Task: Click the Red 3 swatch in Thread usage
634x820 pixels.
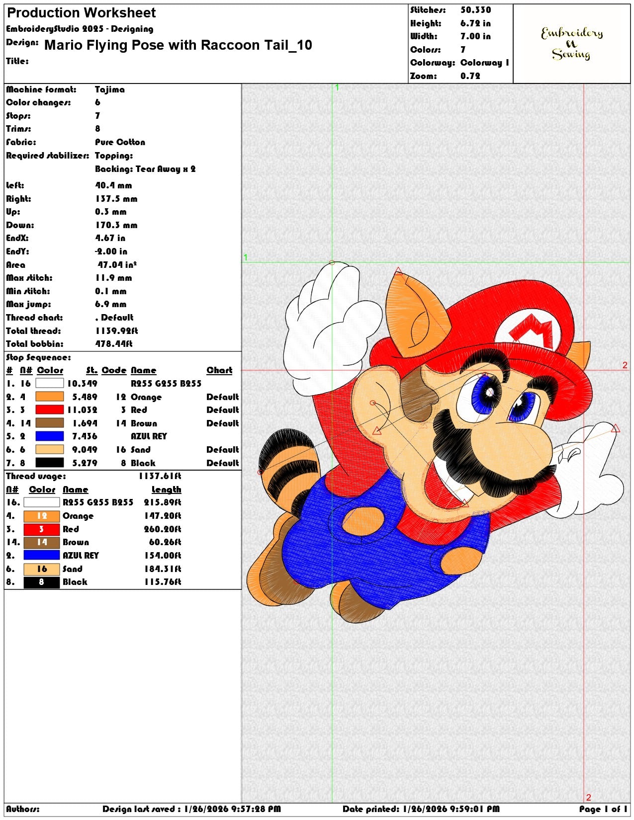Action: [x=42, y=529]
